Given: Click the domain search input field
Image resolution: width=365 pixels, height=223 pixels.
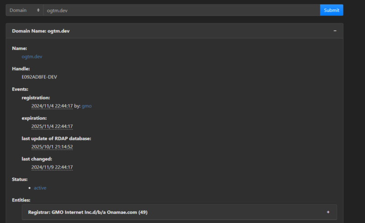Looking at the screenshot, I should (x=182, y=10).
